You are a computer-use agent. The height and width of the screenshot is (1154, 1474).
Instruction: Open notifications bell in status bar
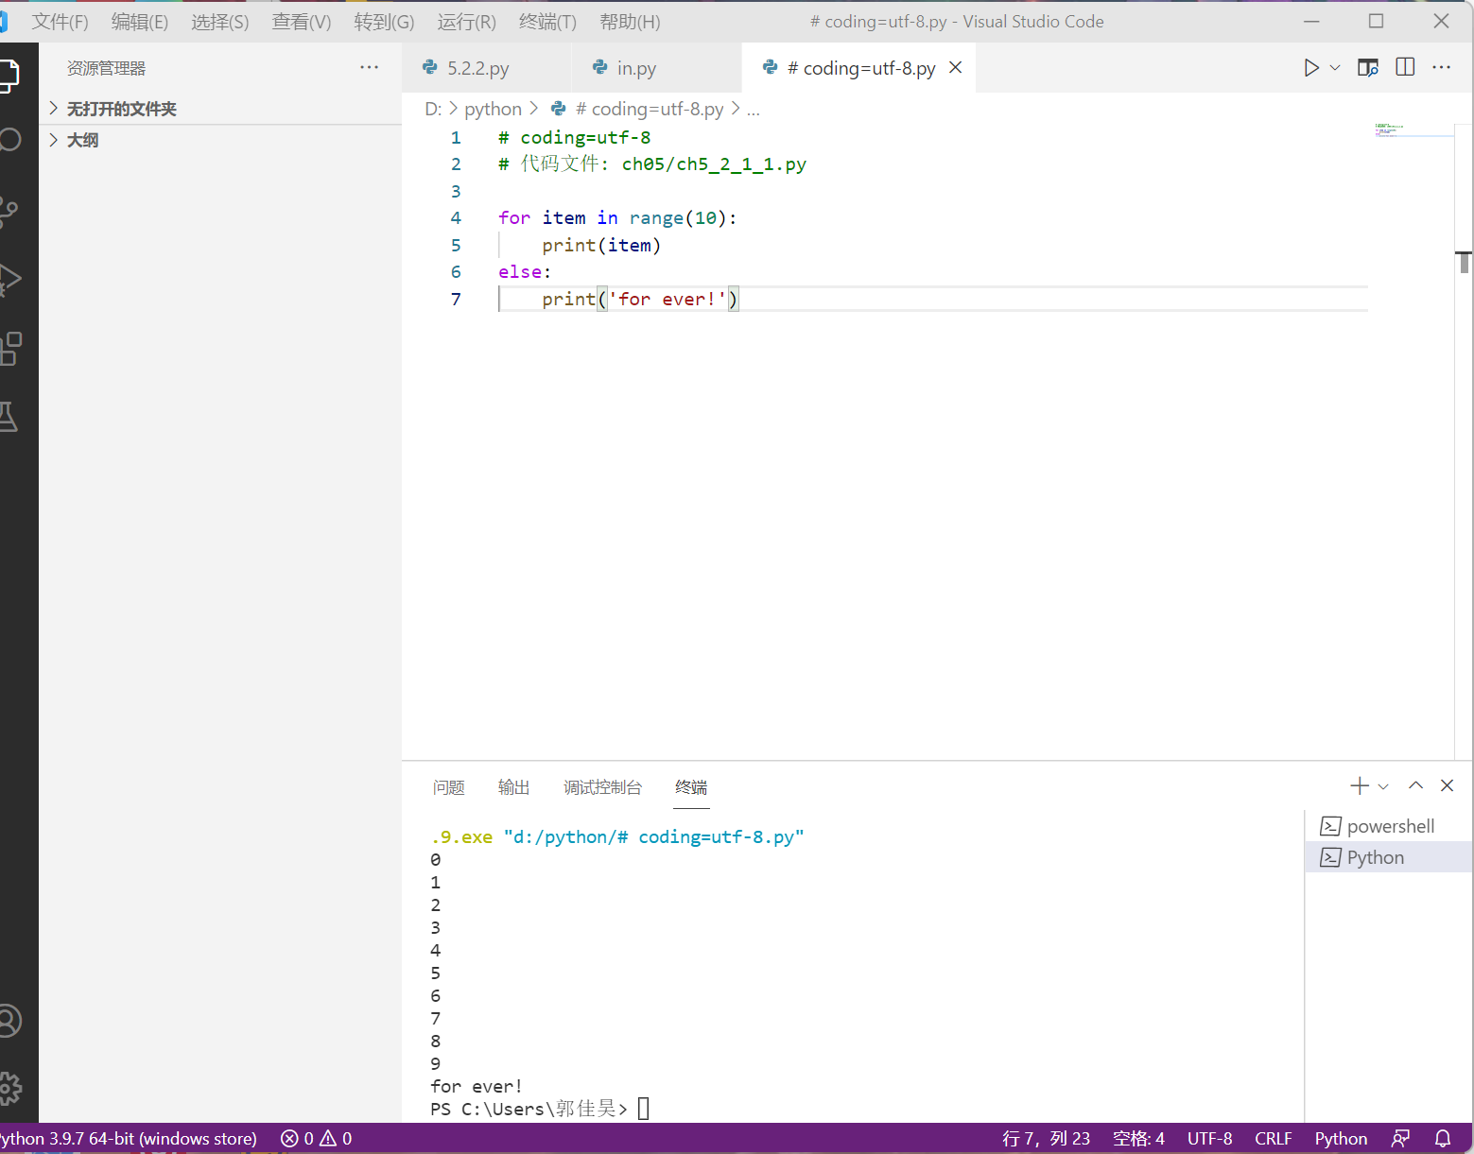click(1443, 1139)
